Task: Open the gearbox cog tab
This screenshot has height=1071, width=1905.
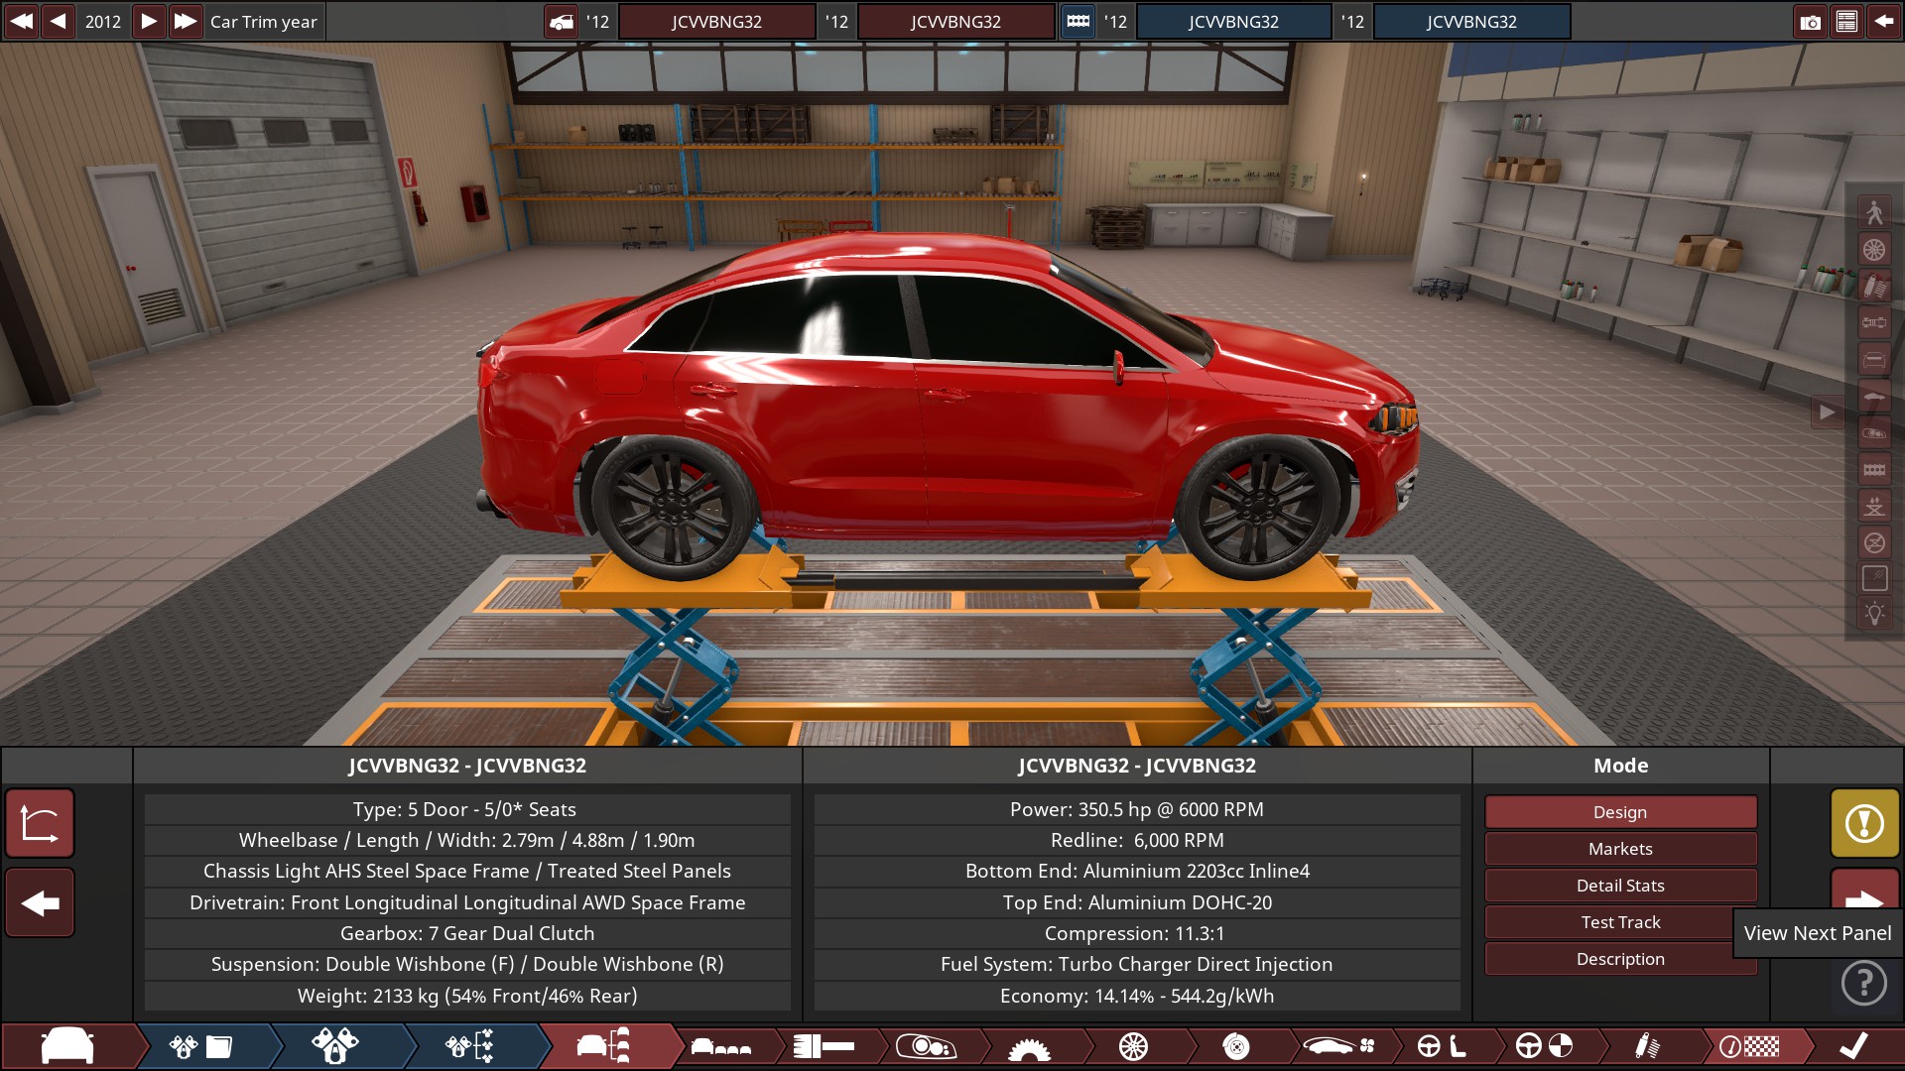Action: (x=1029, y=1046)
